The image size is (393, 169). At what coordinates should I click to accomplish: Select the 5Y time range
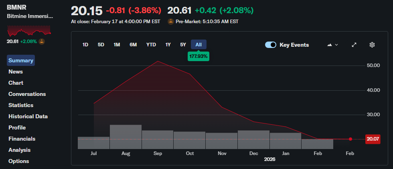(x=183, y=45)
